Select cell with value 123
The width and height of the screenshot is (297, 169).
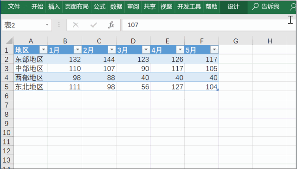[x=133, y=59]
